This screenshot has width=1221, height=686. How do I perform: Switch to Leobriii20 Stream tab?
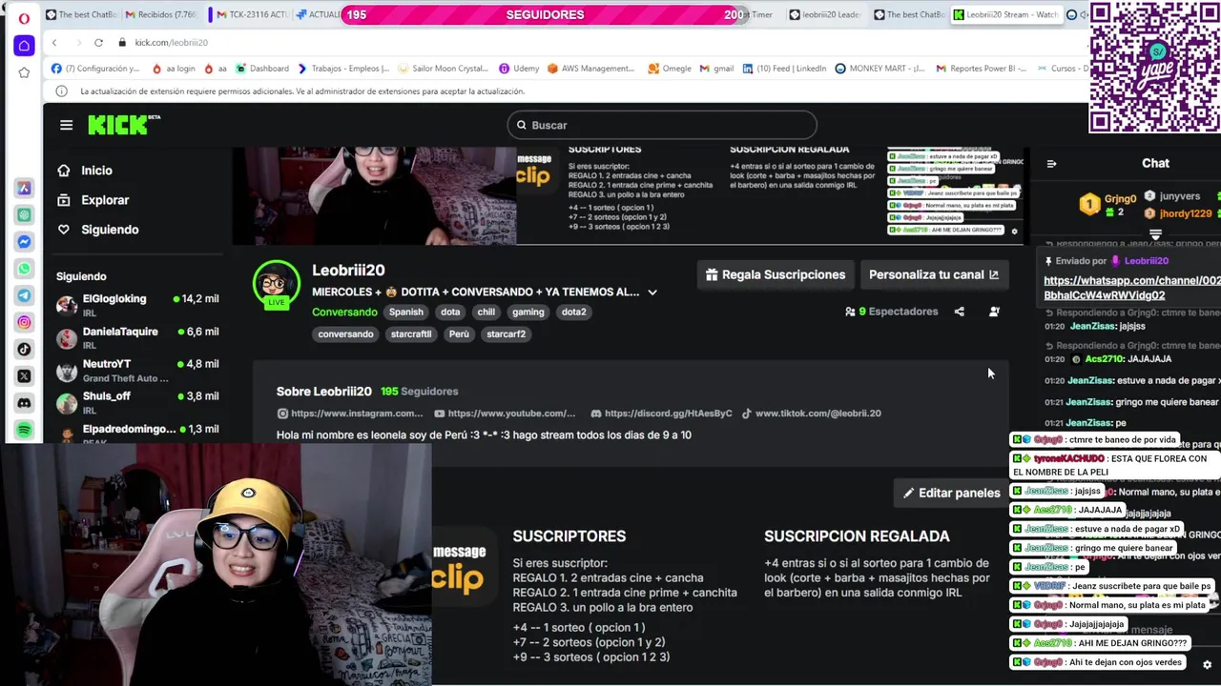coord(1004,14)
